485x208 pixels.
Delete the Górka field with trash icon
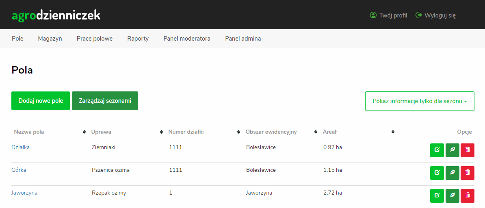[x=468, y=173]
